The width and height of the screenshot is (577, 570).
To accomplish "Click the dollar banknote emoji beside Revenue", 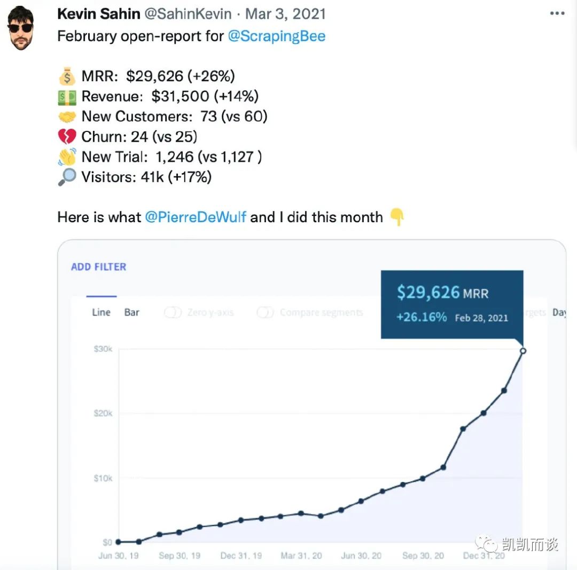I will tap(67, 96).
